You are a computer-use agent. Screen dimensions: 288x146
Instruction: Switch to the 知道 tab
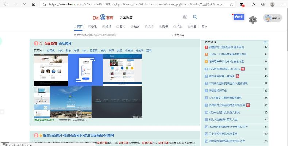click(135, 27)
